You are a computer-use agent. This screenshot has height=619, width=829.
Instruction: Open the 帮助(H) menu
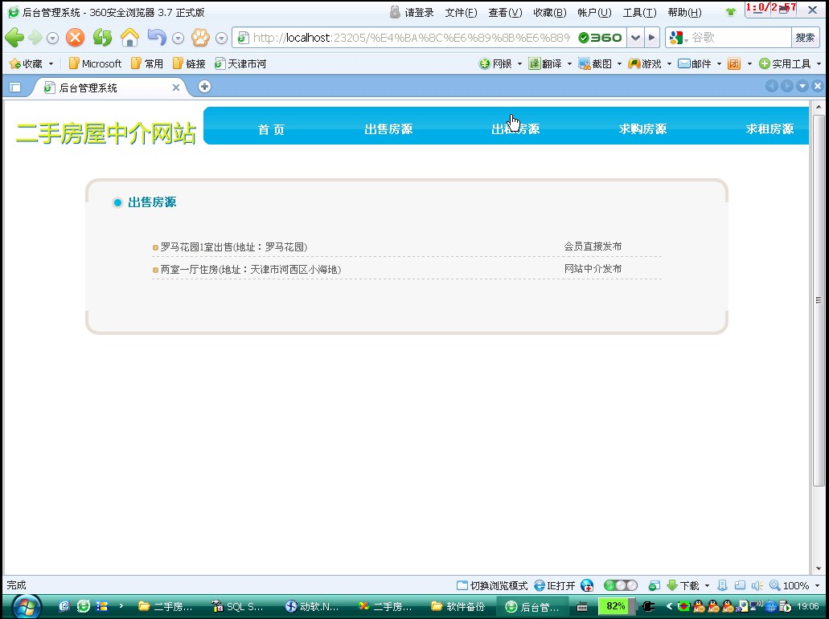click(684, 12)
